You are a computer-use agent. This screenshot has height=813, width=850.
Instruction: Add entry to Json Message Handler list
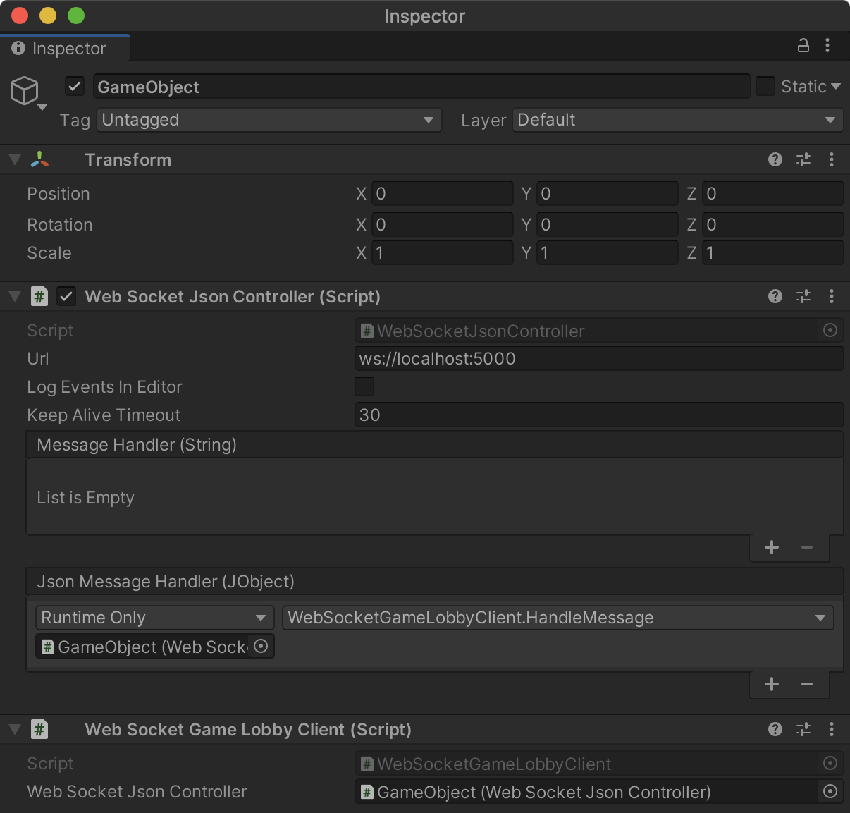click(x=772, y=684)
